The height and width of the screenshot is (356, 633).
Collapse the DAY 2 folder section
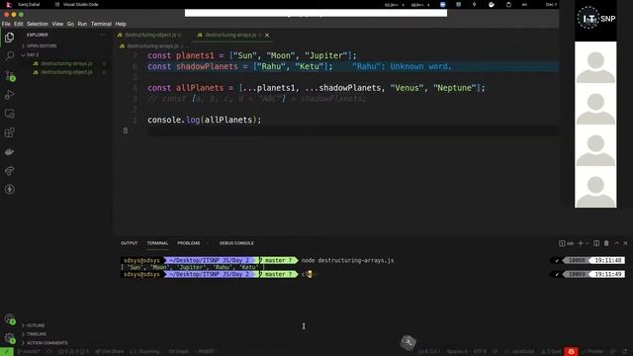click(x=33, y=55)
